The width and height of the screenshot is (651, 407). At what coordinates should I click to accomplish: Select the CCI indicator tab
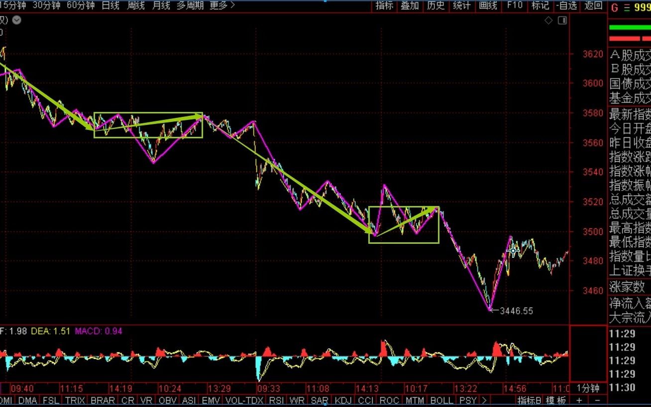point(365,400)
